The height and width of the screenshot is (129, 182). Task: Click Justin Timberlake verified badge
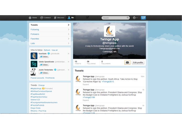(55, 70)
